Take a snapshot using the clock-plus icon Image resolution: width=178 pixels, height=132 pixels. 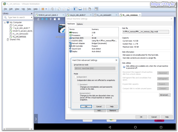coord(59,9)
